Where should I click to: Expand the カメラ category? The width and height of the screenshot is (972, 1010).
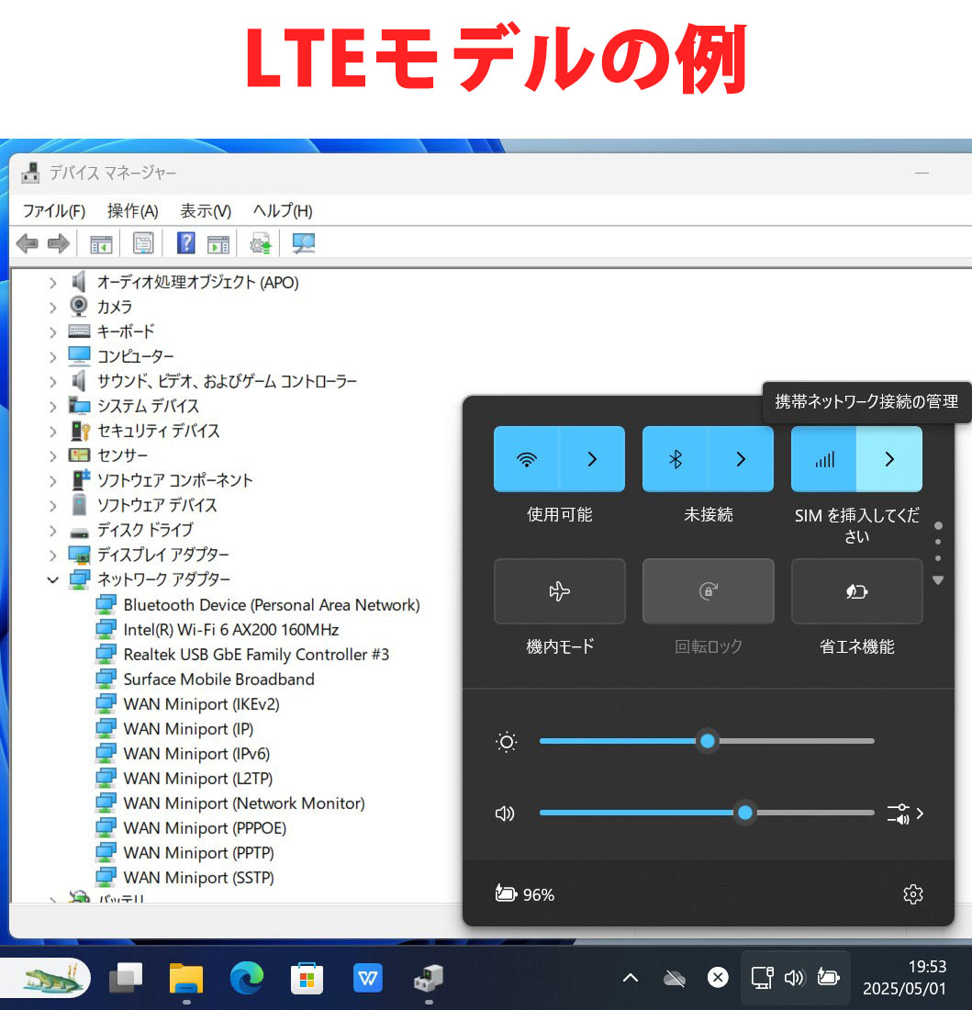click(x=53, y=307)
